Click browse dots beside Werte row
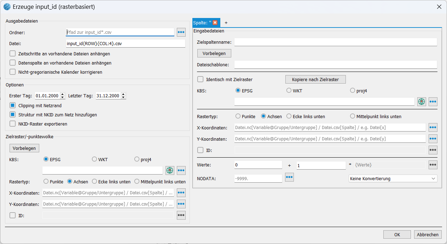 point(433,165)
